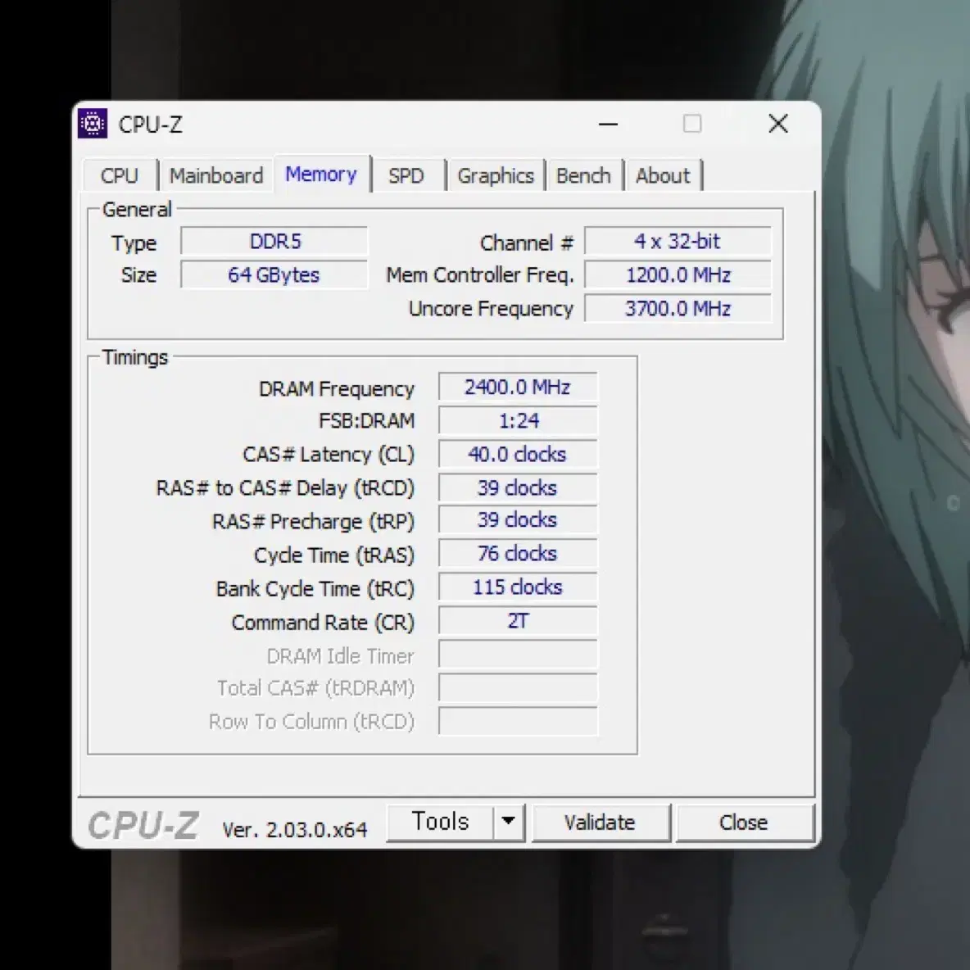Click Uncore Frequency value 3700.0 MHz
Viewport: 970px width, 970px height.
click(678, 308)
